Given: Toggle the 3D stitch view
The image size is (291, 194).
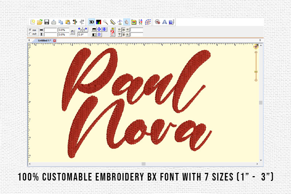Looking at the screenshot, I should (x=91, y=22).
